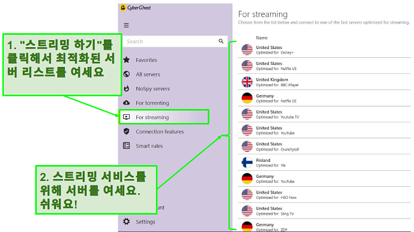Click the Name column header
Screen dimensions: 414x232
click(x=262, y=38)
